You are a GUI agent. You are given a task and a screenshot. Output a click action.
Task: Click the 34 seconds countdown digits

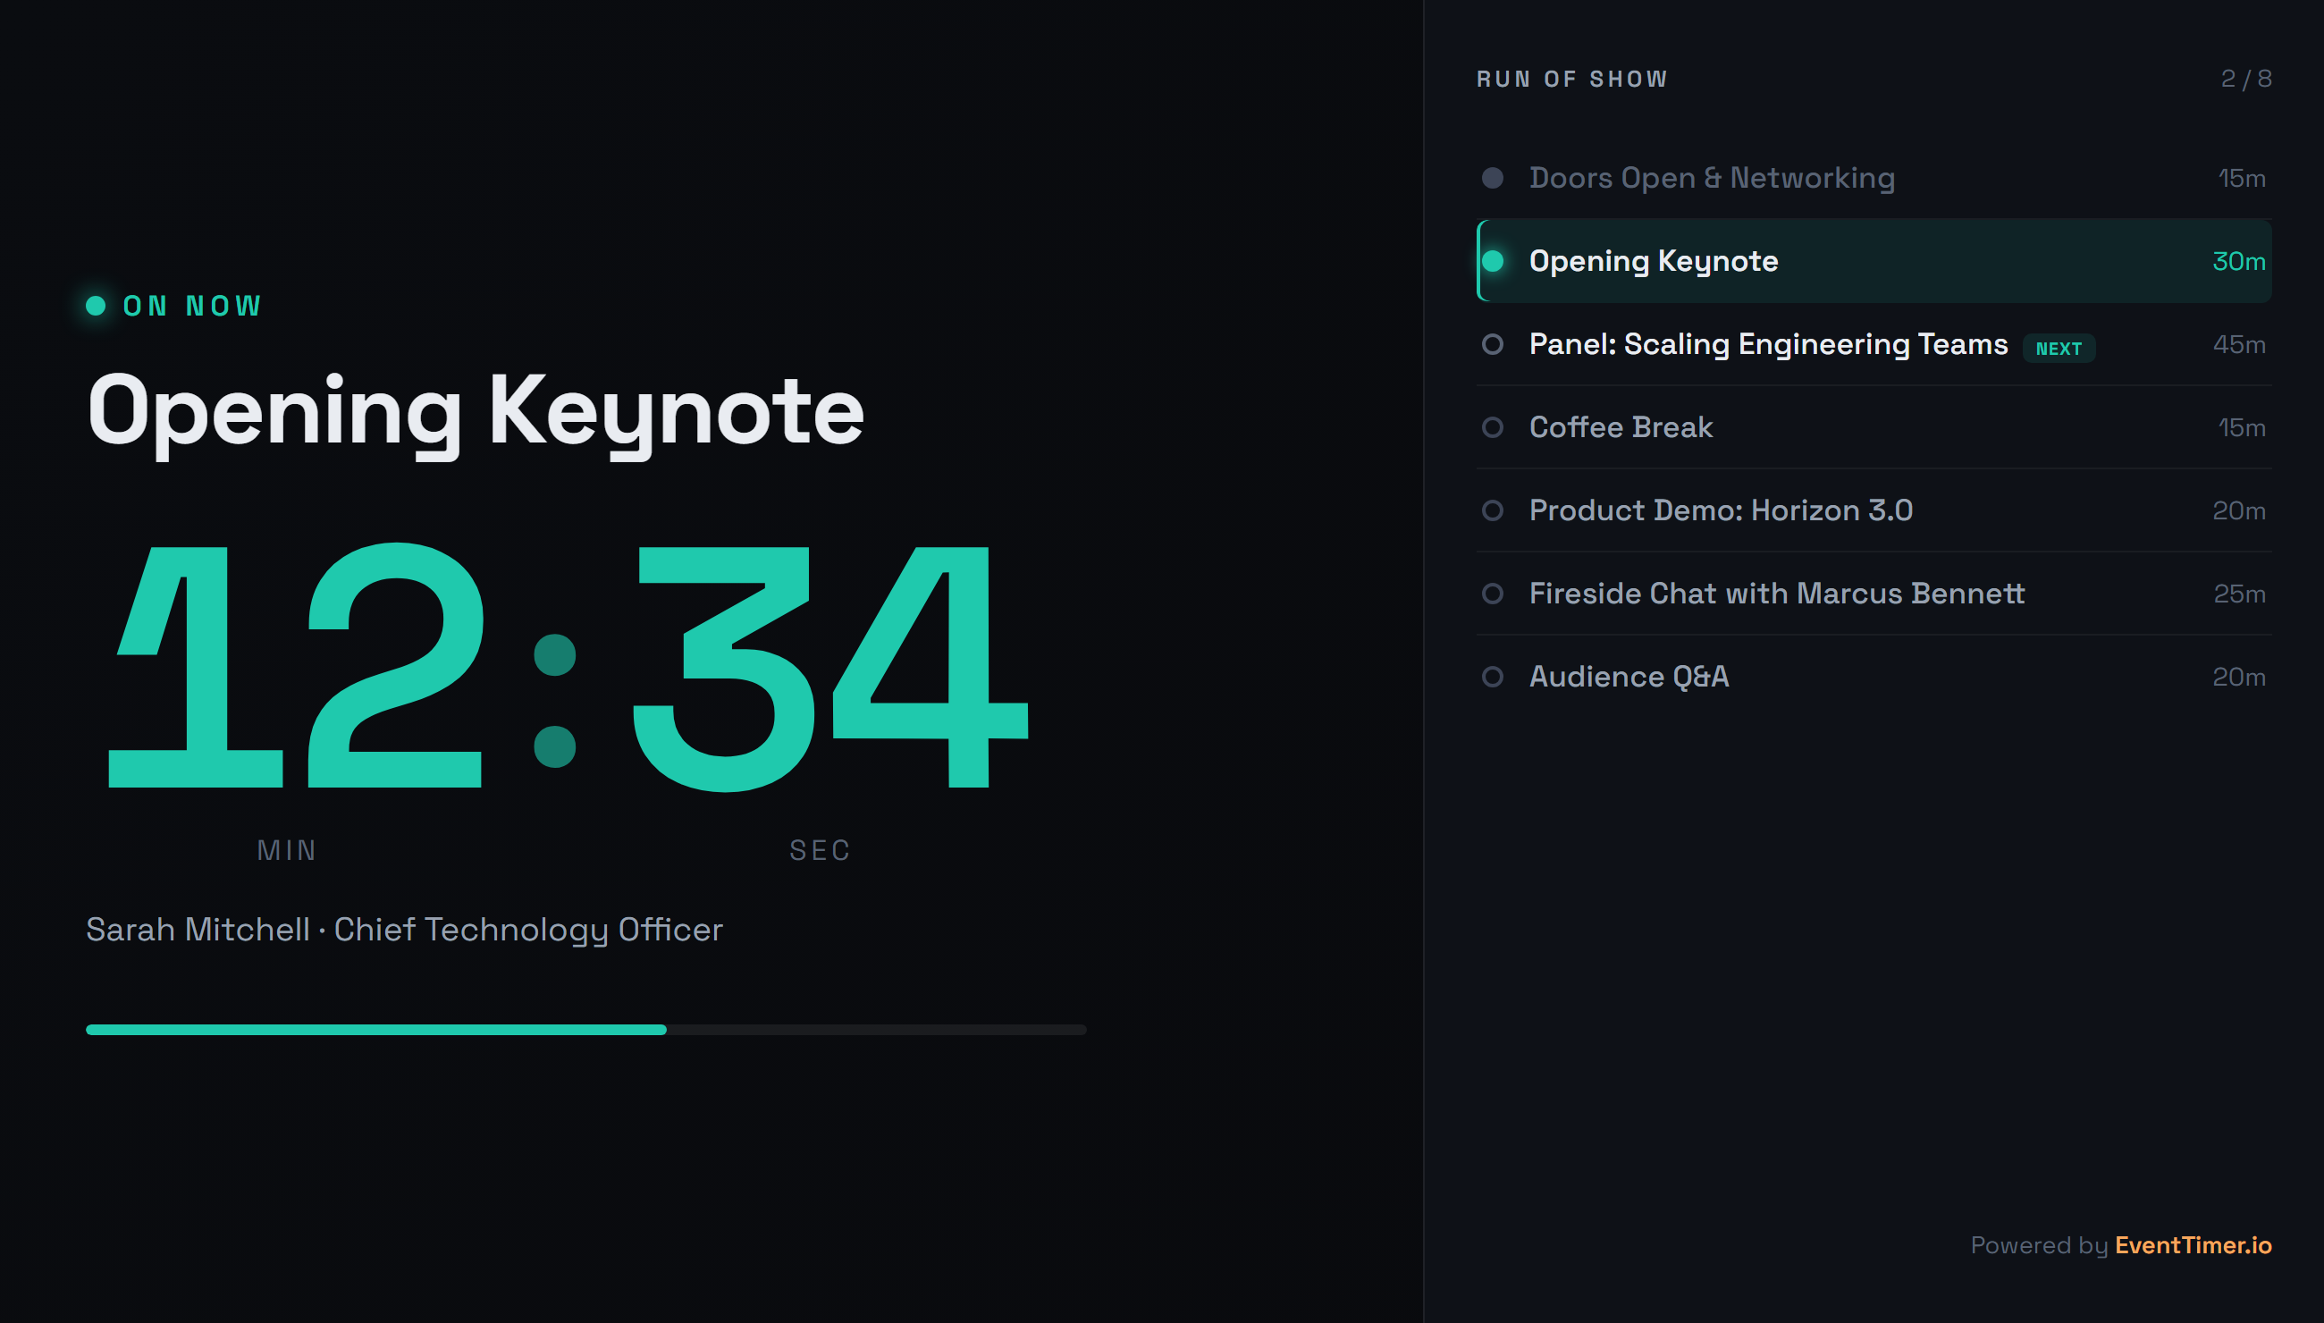[x=829, y=668]
